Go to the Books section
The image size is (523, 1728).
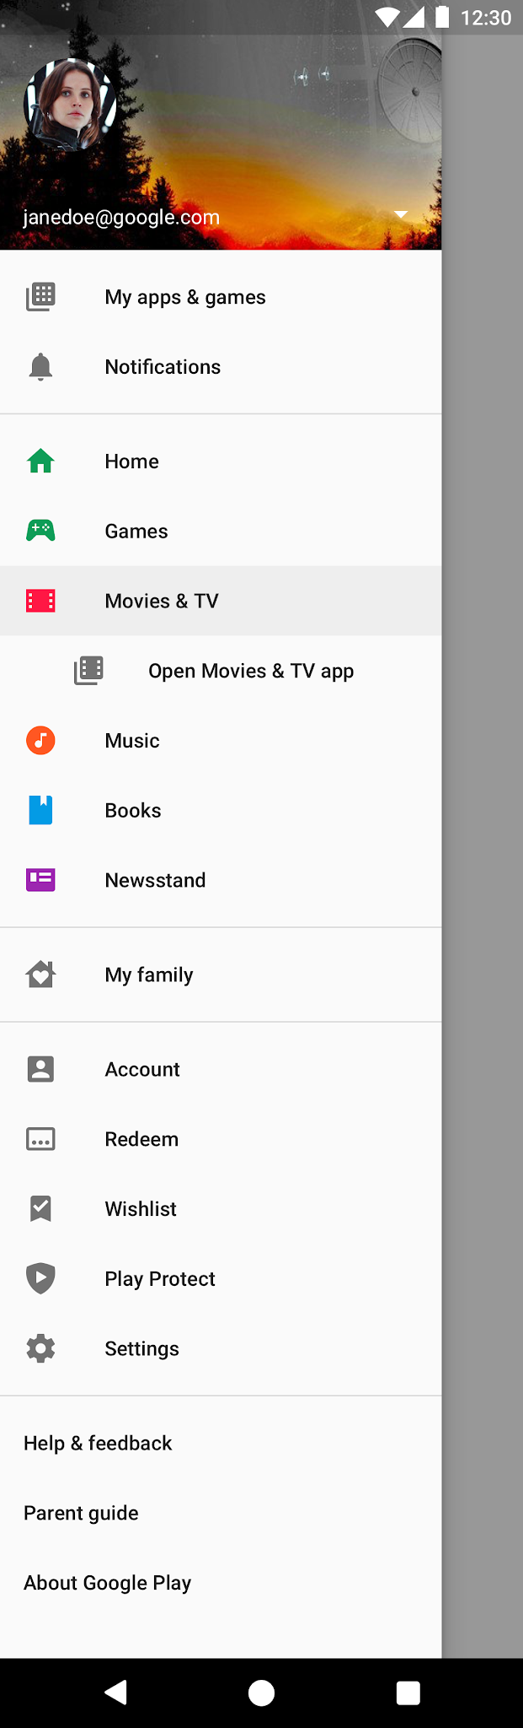click(x=221, y=810)
